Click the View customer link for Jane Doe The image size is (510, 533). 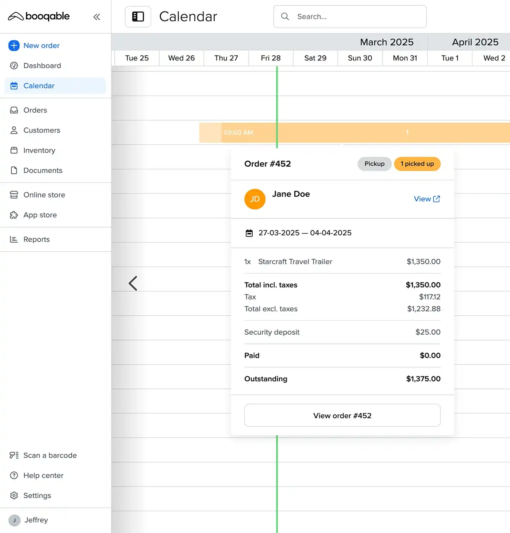coord(427,199)
